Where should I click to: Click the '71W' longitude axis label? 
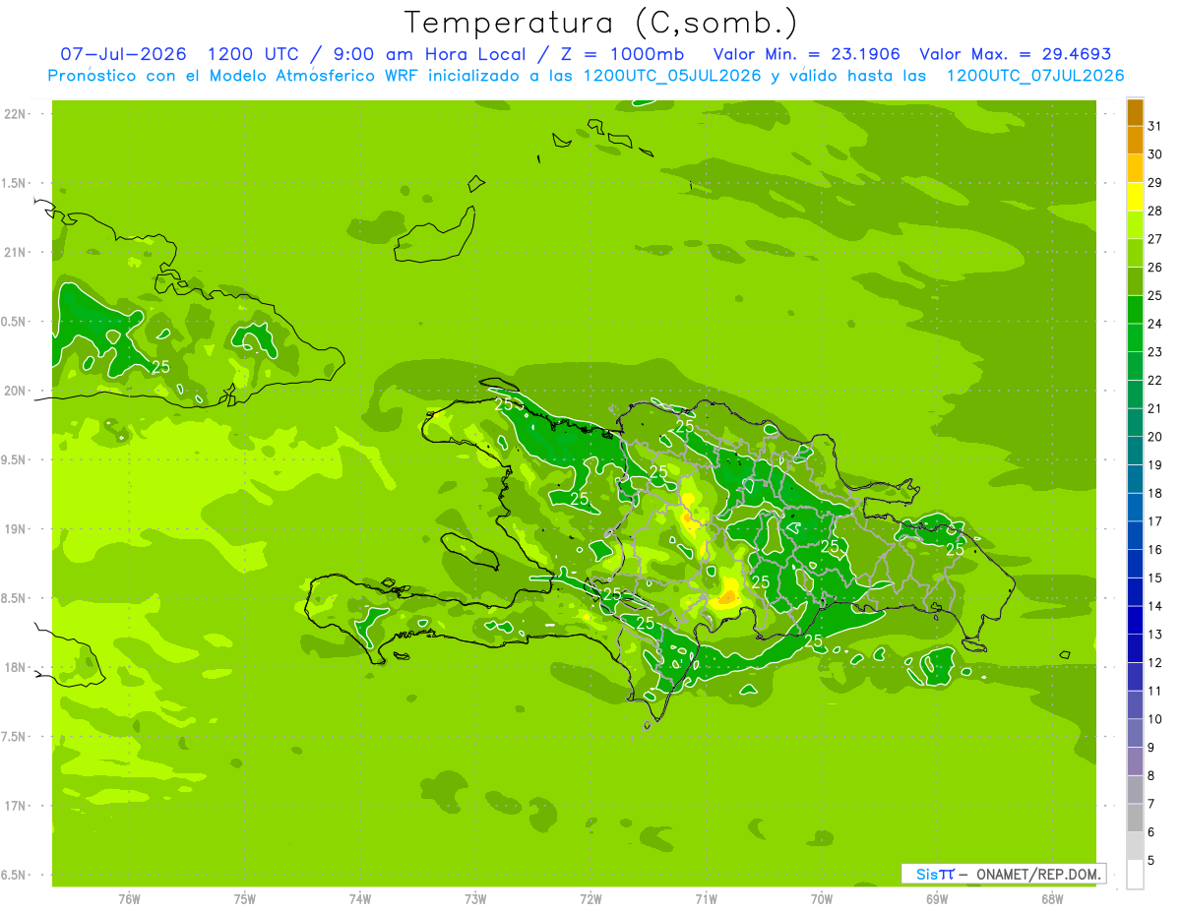pos(706,899)
